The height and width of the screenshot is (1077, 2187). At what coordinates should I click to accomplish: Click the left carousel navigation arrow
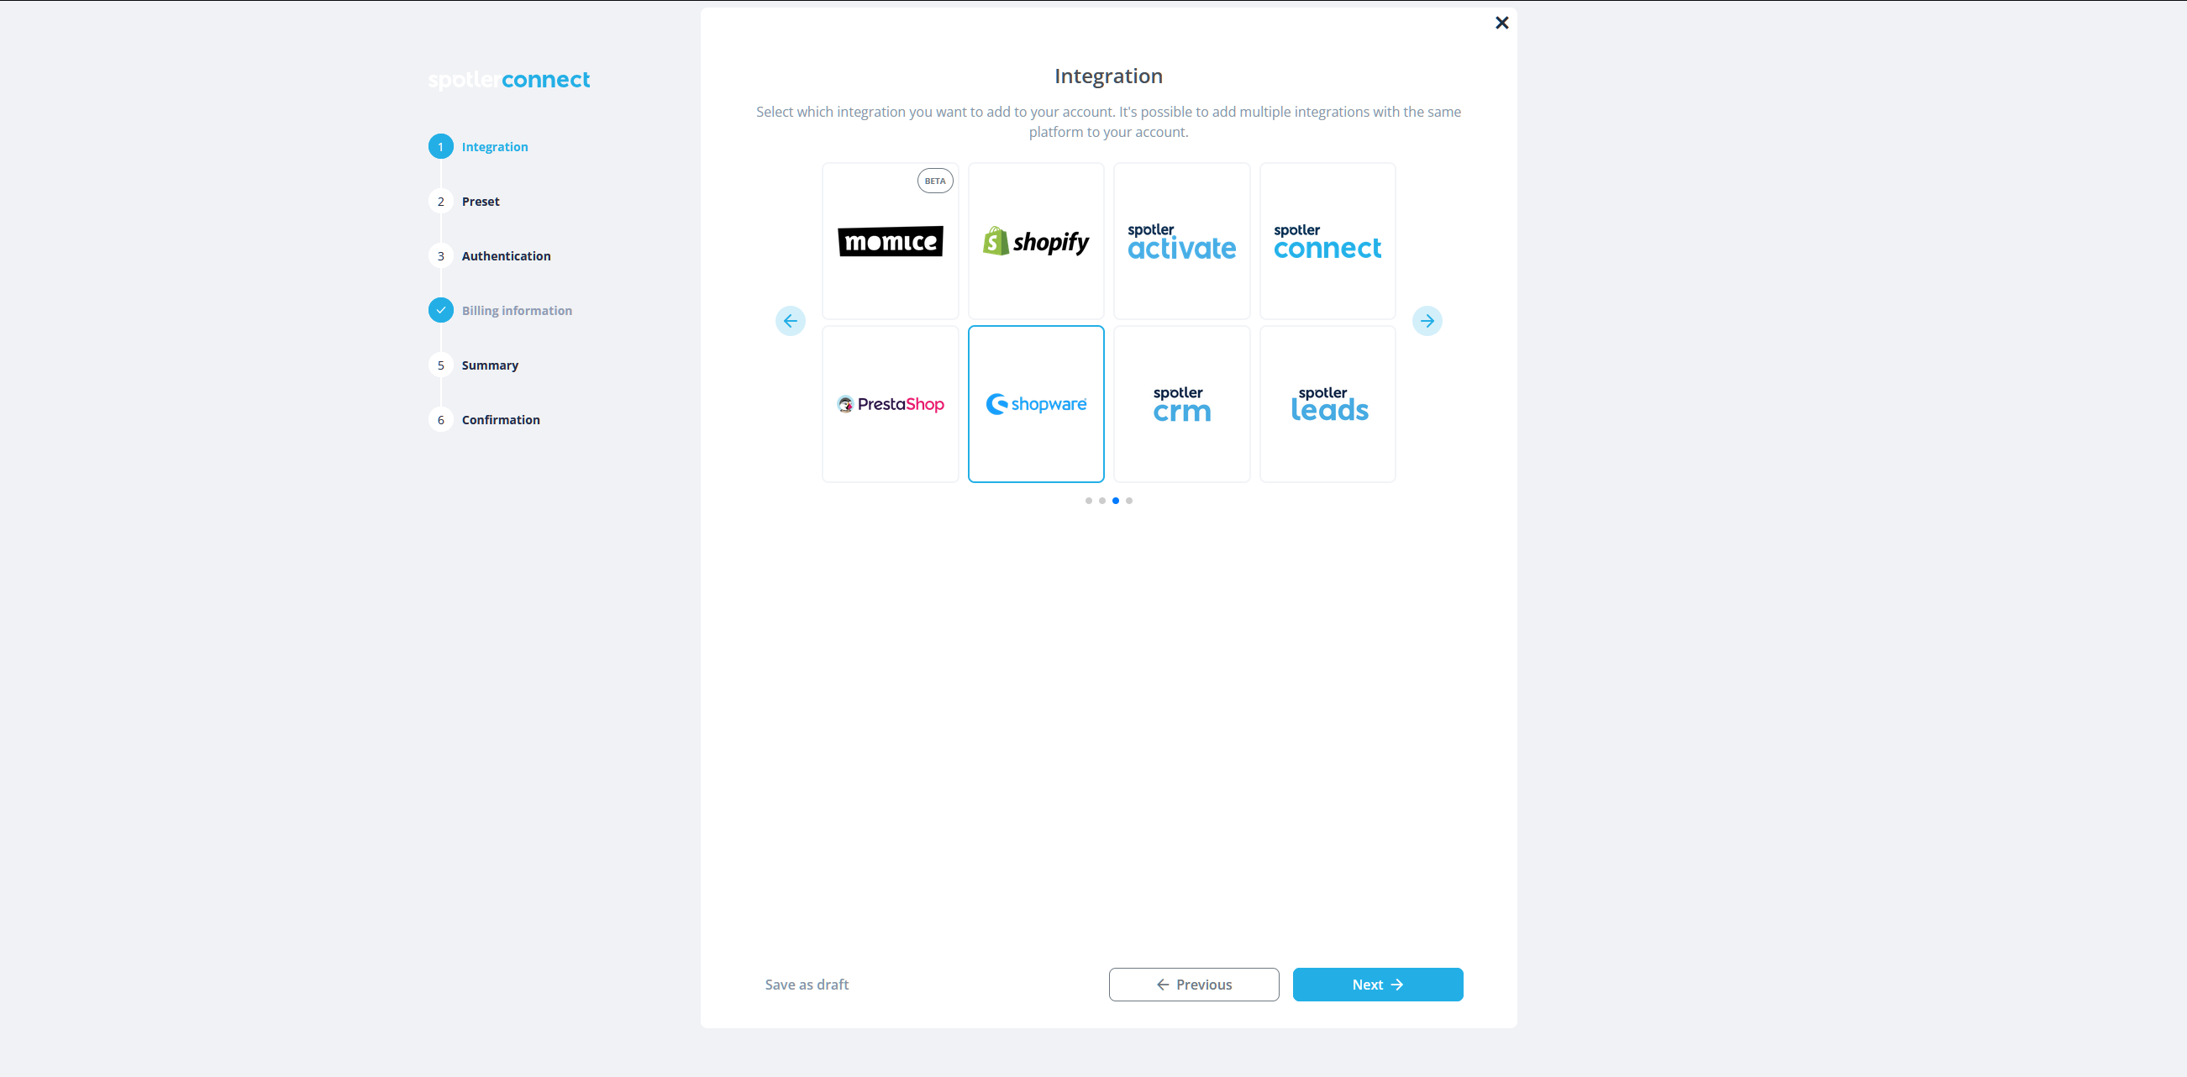[x=790, y=319]
